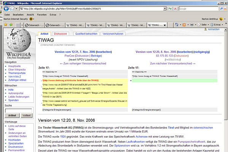Click the Print icon in command bar

point(192,25)
